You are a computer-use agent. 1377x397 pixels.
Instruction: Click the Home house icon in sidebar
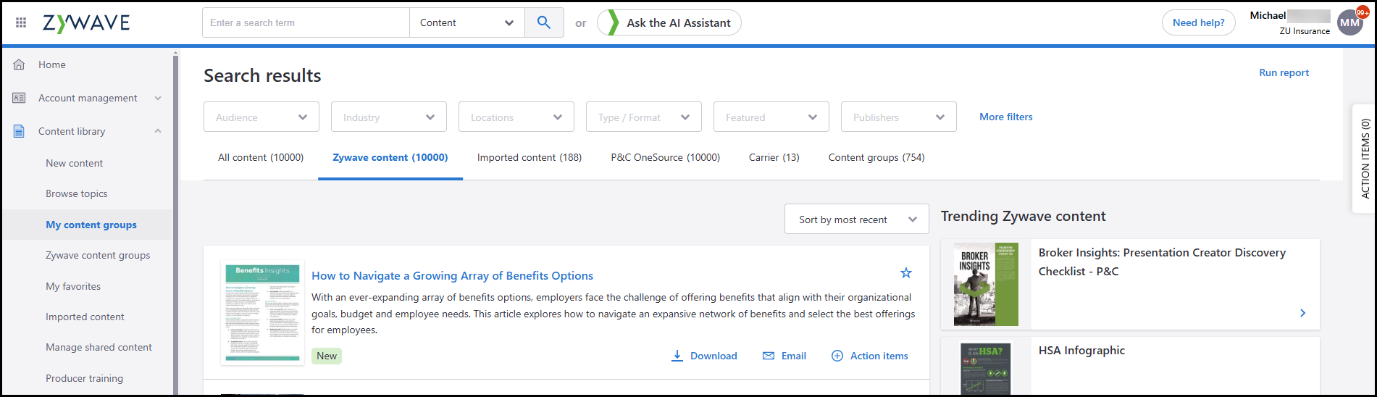[20, 64]
